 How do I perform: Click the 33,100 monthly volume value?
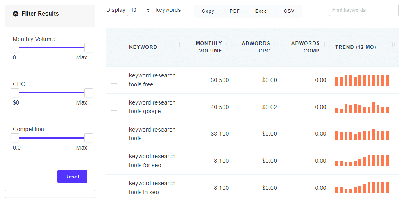[220, 134]
